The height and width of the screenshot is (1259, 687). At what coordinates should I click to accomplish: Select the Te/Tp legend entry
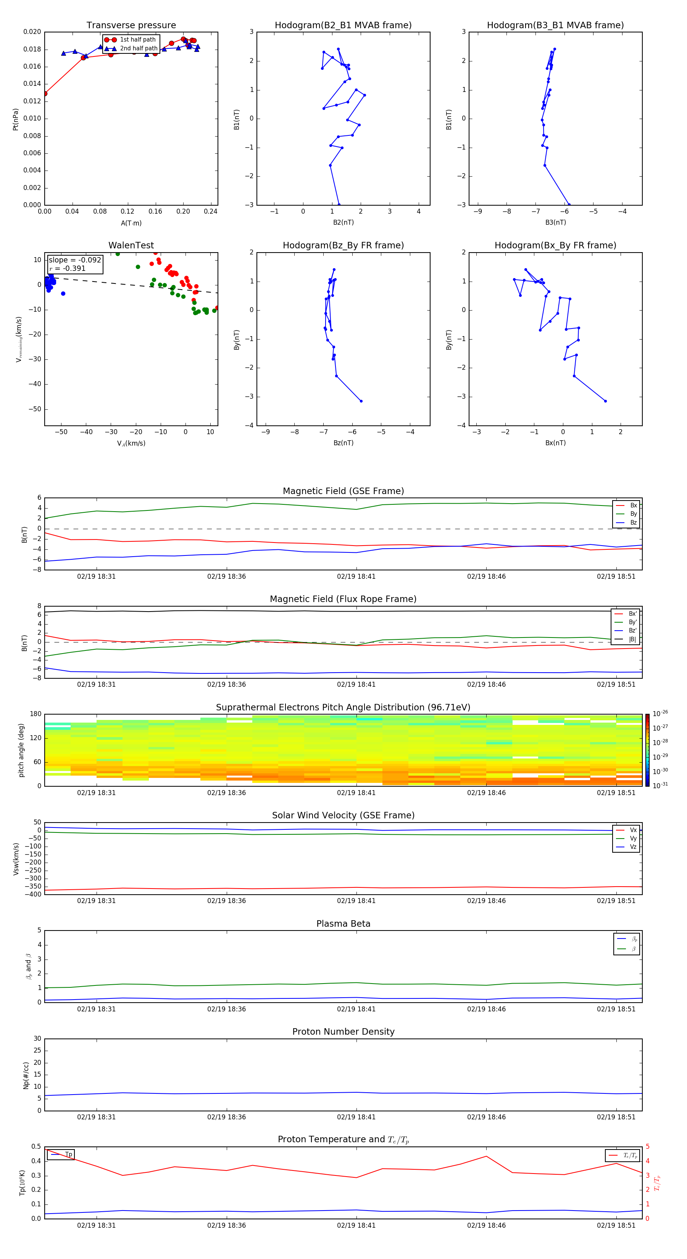pyautogui.click(x=623, y=1155)
